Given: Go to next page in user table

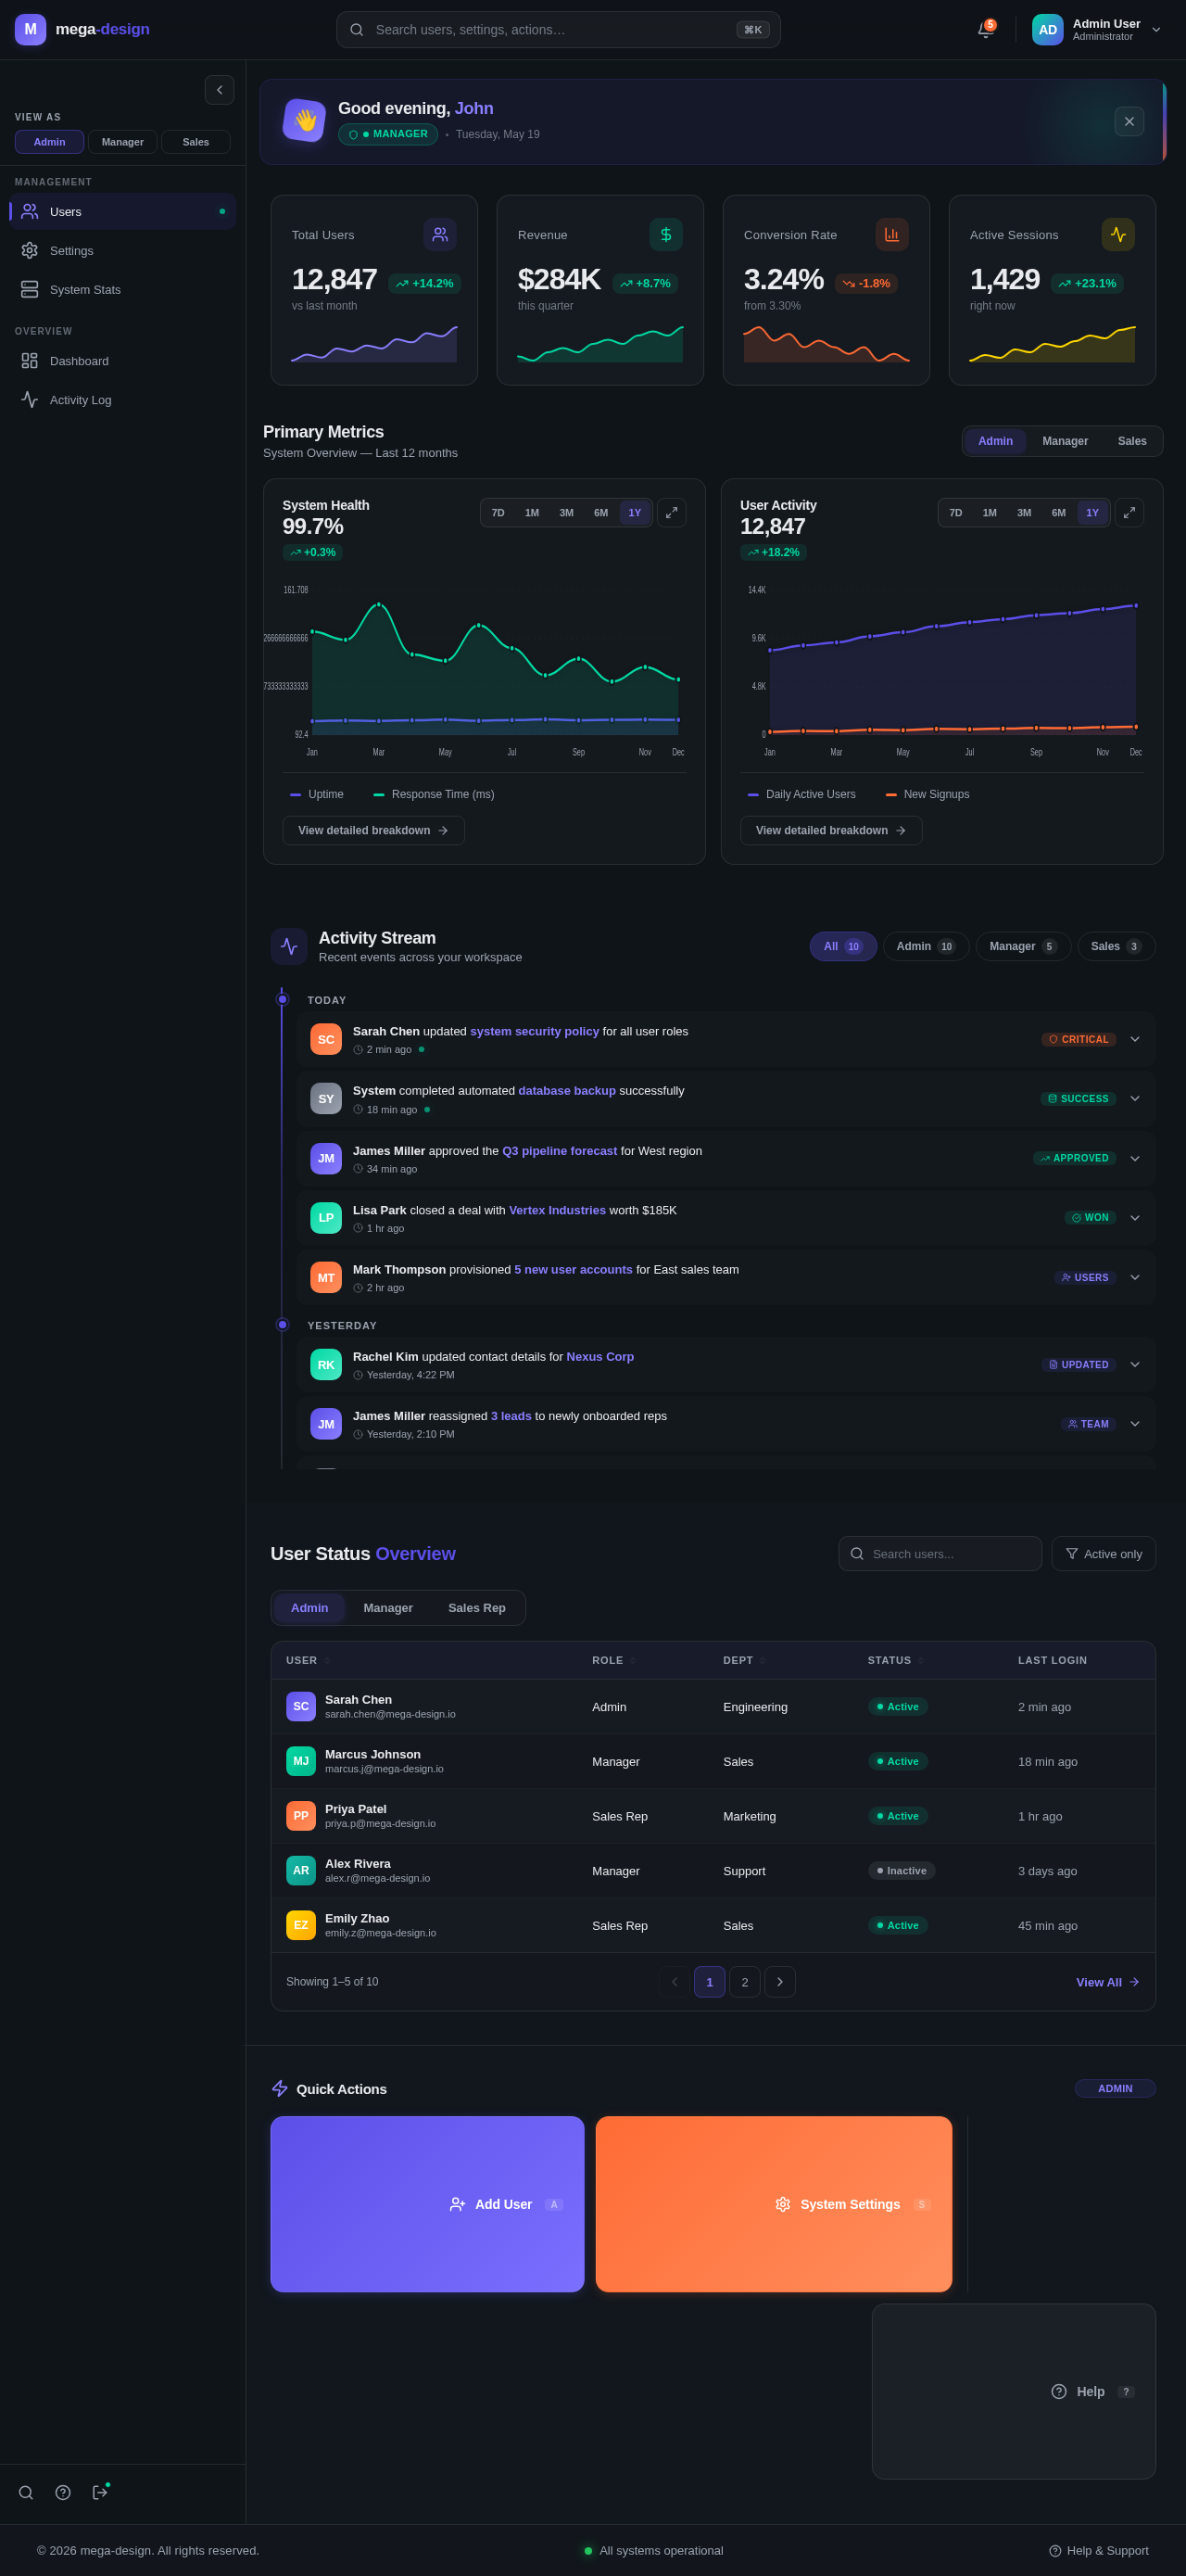Looking at the screenshot, I should [x=780, y=1982].
